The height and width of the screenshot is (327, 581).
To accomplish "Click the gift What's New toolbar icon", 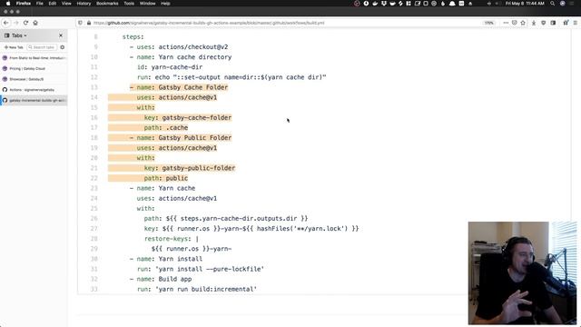I will (x=566, y=23).
